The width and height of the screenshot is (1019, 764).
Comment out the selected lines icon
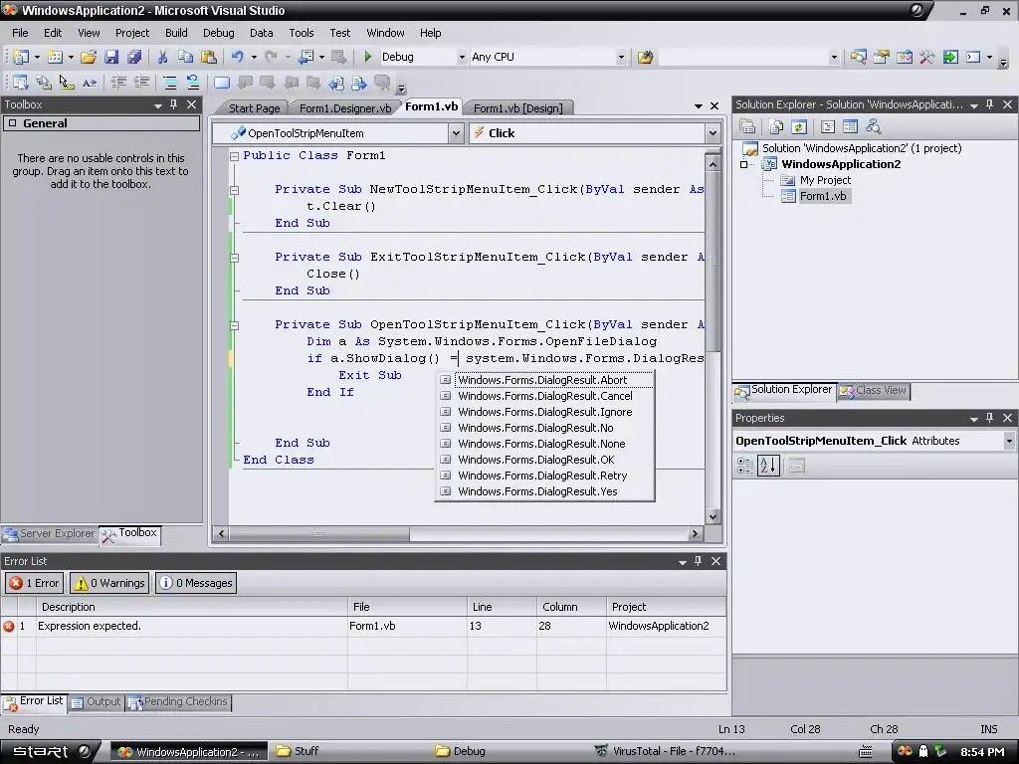tap(170, 82)
